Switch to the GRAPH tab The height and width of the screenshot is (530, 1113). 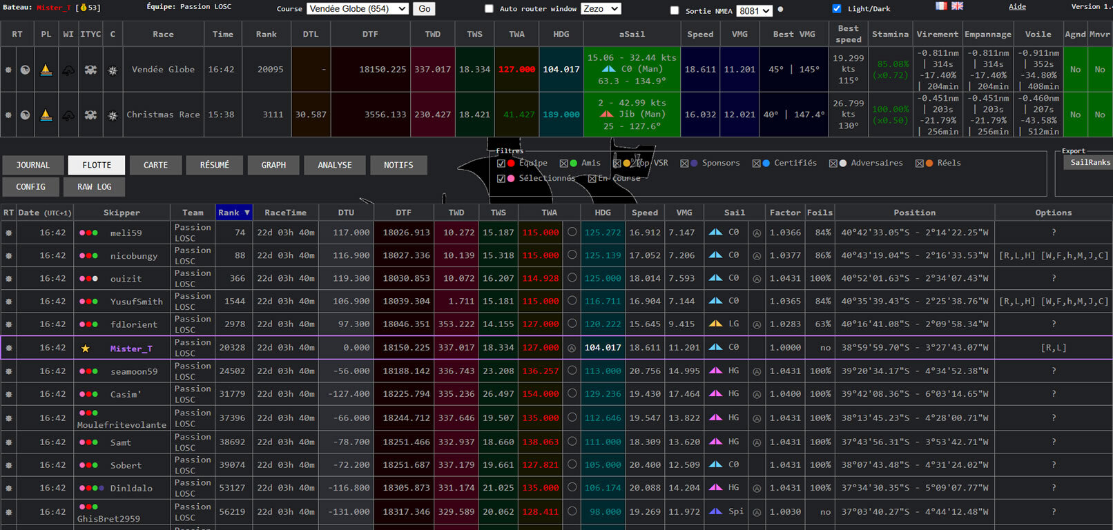pos(273,166)
